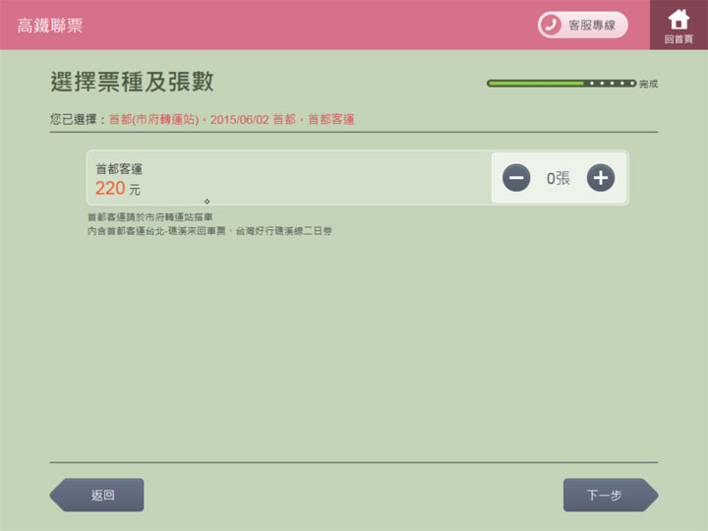
Task: Open the 客服專線 service hotline label
Action: (592, 26)
